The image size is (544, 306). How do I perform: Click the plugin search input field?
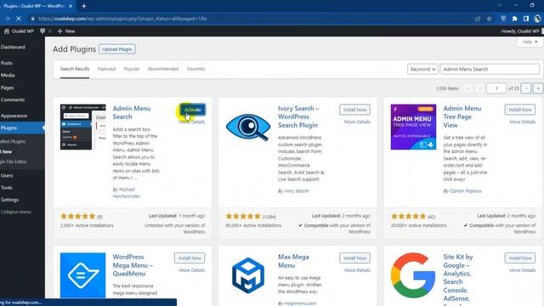point(490,69)
